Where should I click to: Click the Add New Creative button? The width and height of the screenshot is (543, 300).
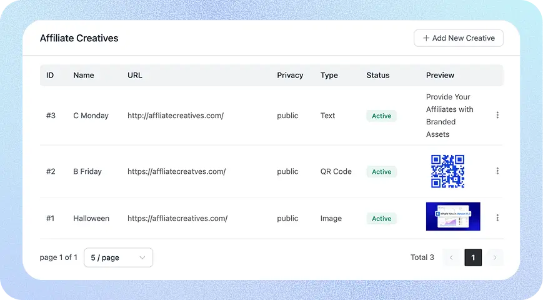click(x=459, y=38)
